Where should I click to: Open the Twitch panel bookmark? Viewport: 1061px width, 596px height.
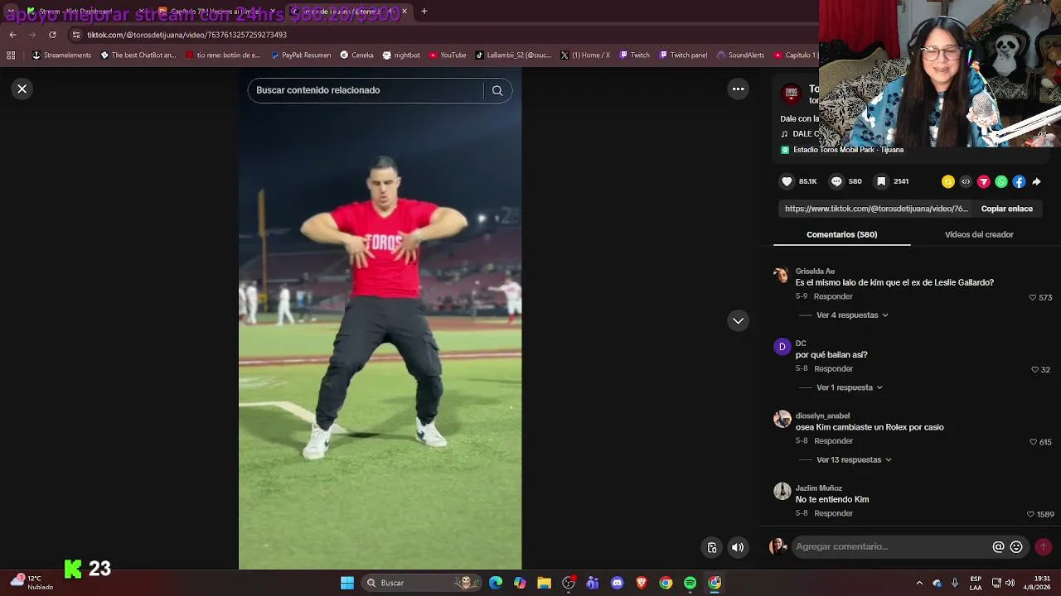coord(683,55)
